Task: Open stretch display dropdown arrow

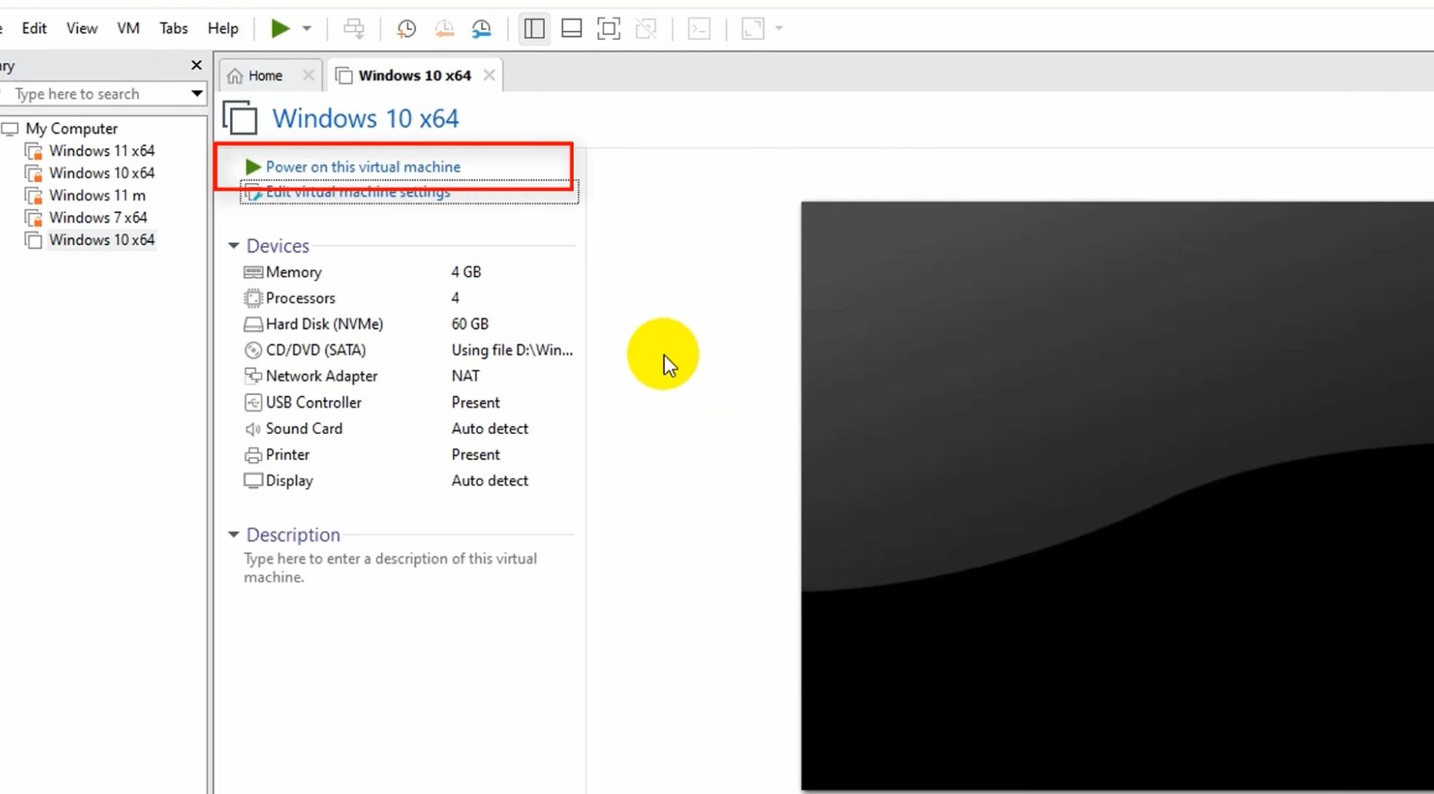Action: coord(779,29)
